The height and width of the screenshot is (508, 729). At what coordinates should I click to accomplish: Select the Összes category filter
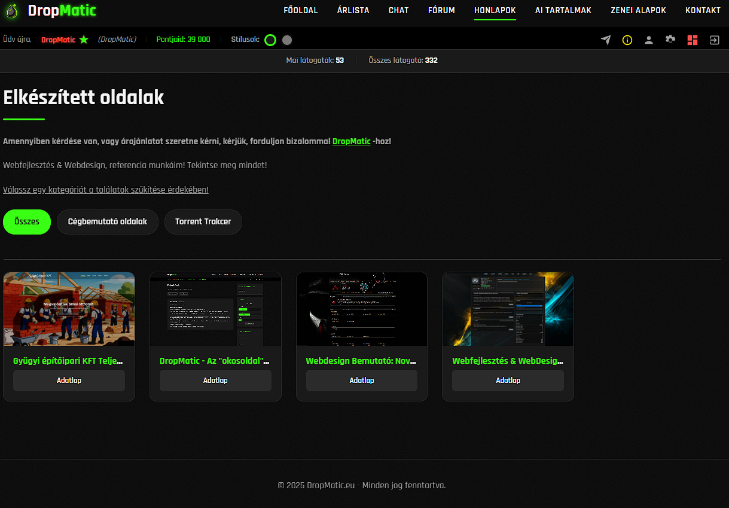[x=27, y=222]
